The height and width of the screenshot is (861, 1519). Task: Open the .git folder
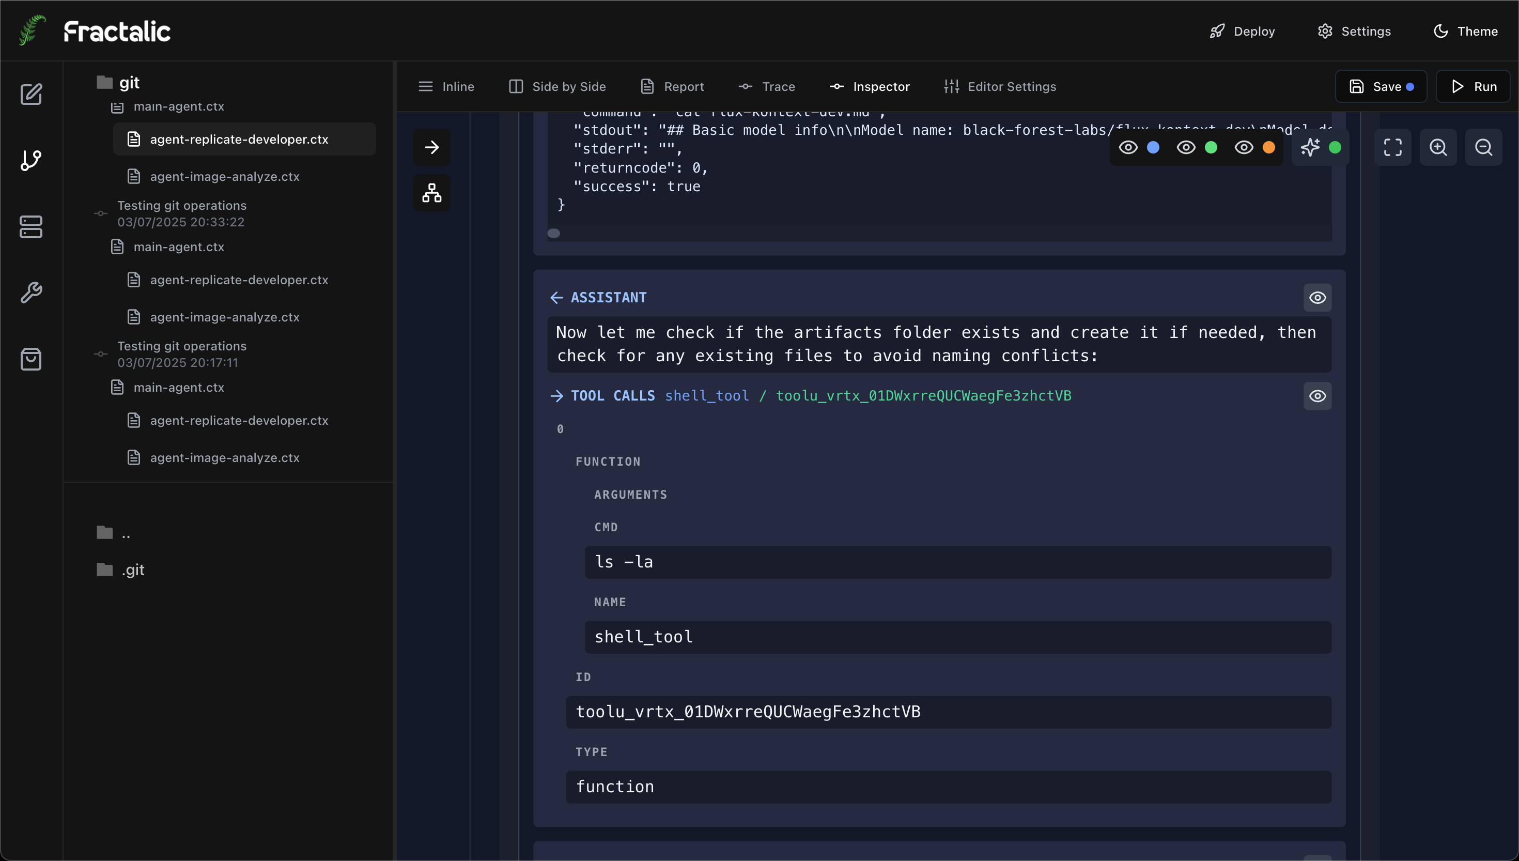[120, 570]
